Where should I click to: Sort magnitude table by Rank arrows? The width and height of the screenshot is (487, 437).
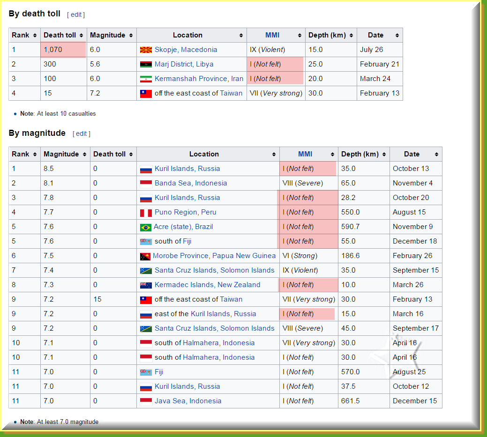point(35,154)
